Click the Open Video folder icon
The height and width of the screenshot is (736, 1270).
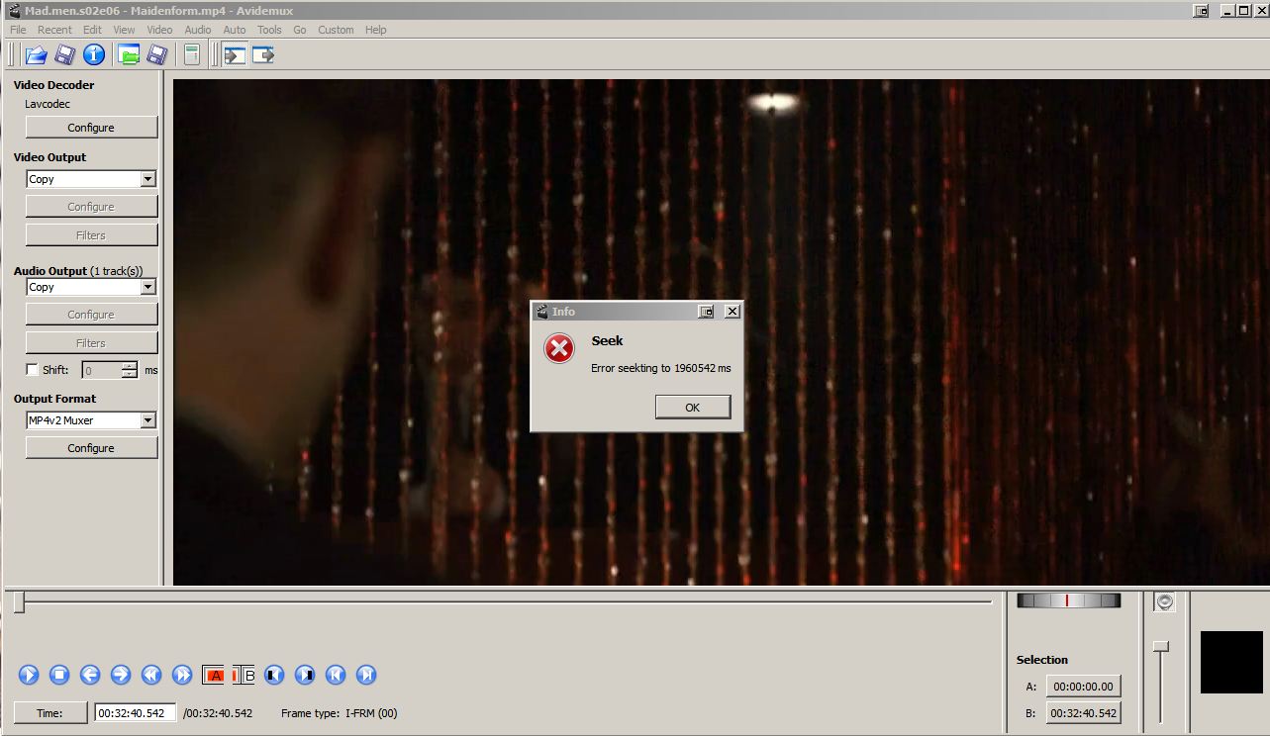tap(37, 54)
